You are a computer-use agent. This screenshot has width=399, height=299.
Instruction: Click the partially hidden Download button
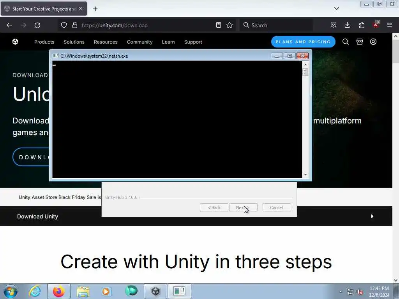pyautogui.click(x=31, y=157)
